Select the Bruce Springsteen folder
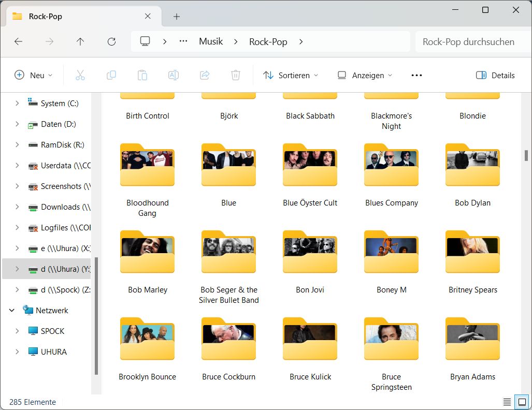Screen dimensions: 532x410 [x=391, y=354]
